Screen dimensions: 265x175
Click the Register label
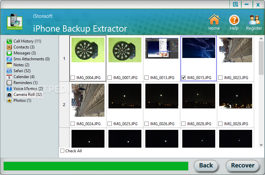click(254, 28)
